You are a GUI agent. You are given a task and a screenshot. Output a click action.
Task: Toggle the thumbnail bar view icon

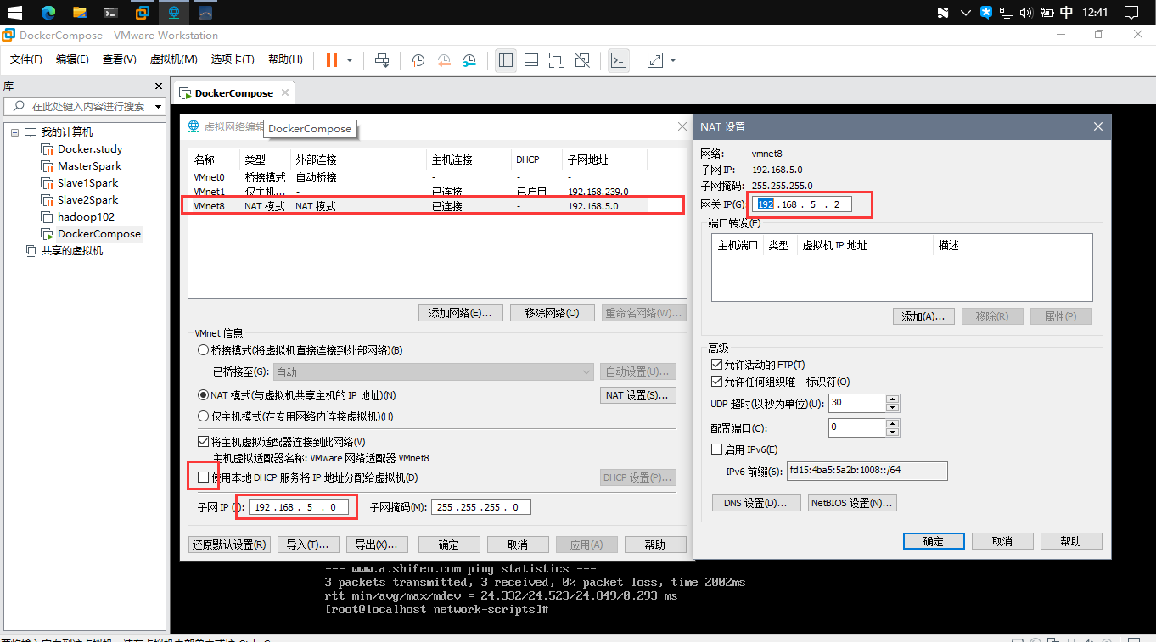(x=531, y=60)
